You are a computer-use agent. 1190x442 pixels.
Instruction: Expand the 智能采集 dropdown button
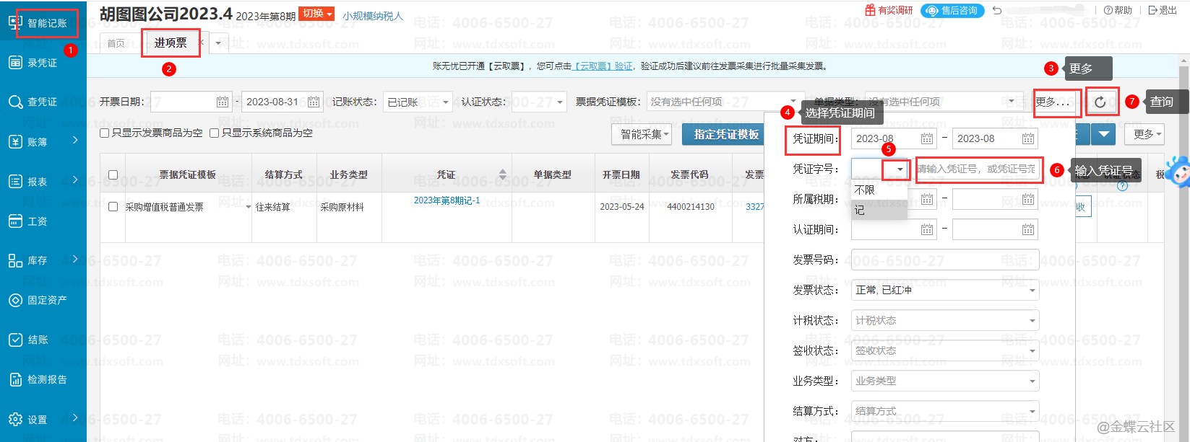644,134
